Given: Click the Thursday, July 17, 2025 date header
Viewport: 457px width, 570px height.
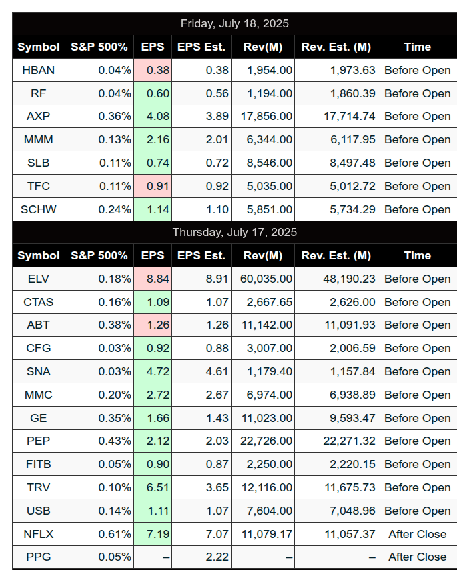Looking at the screenshot, I should [235, 232].
